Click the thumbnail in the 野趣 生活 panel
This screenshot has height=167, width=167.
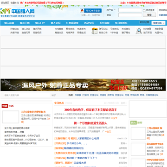coord(11,117)
